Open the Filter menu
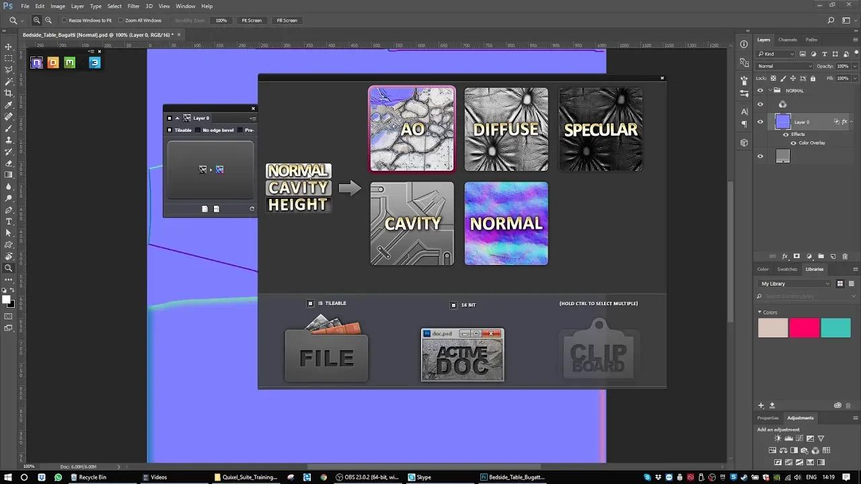The image size is (861, 484). coord(133,6)
